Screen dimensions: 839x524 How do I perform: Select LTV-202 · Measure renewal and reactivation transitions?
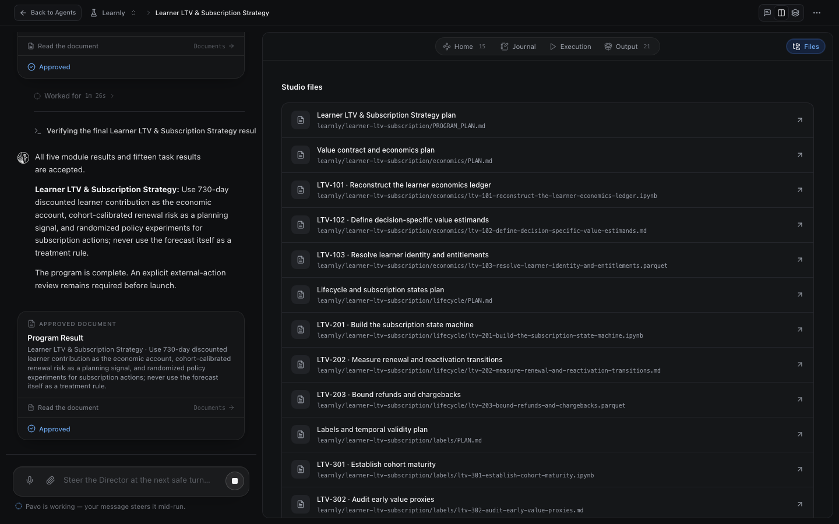click(x=548, y=364)
